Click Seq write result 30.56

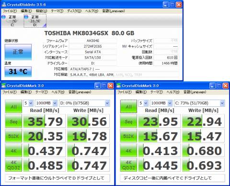pos(89,121)
